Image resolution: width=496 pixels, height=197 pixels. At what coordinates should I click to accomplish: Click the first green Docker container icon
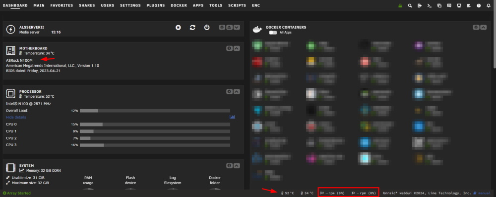(x=257, y=46)
